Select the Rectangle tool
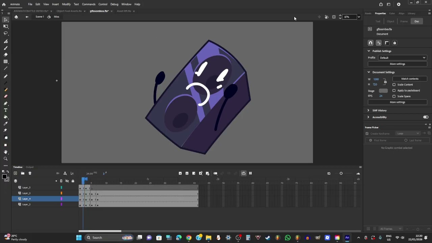 [x=6, y=61]
